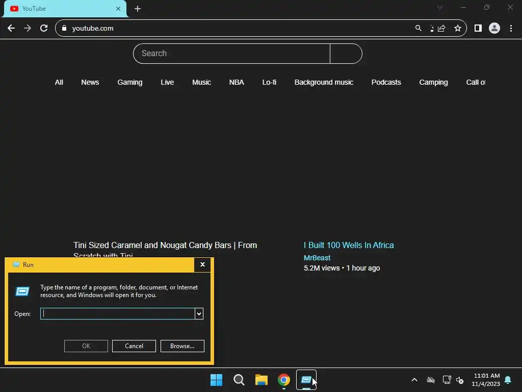Click the 5.2M views text

coord(322,268)
